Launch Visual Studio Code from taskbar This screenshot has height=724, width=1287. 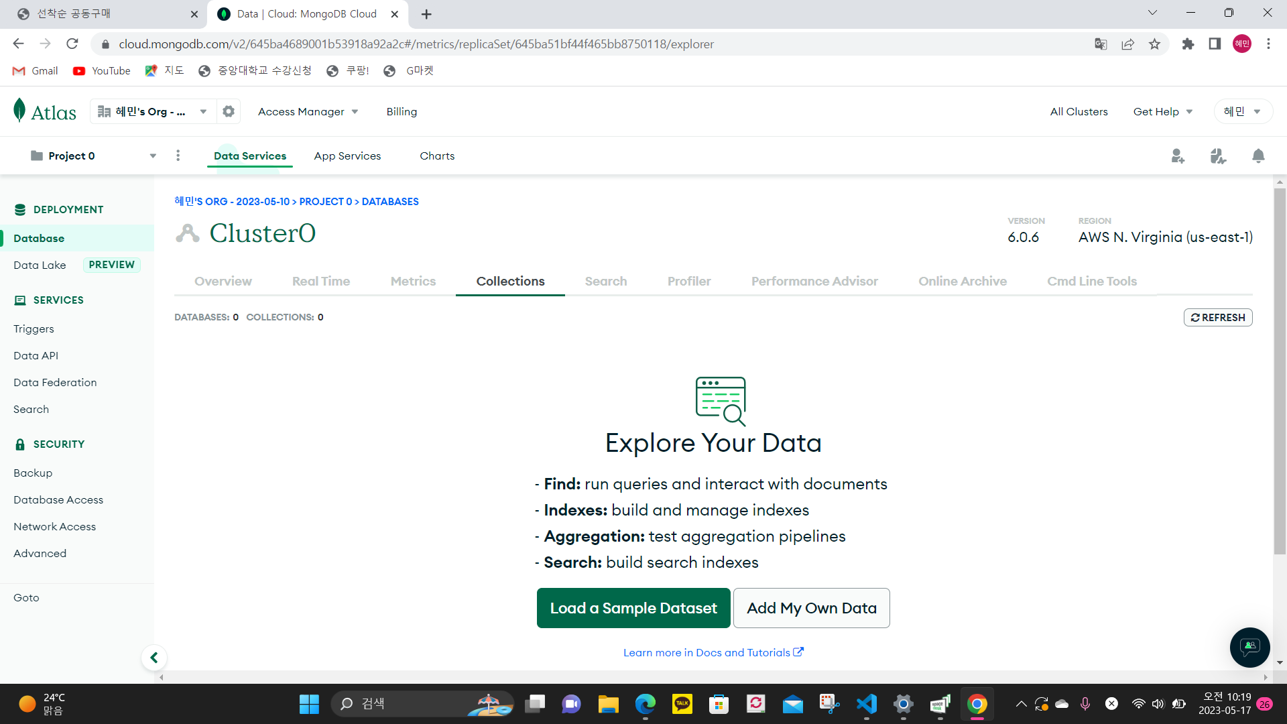point(866,704)
